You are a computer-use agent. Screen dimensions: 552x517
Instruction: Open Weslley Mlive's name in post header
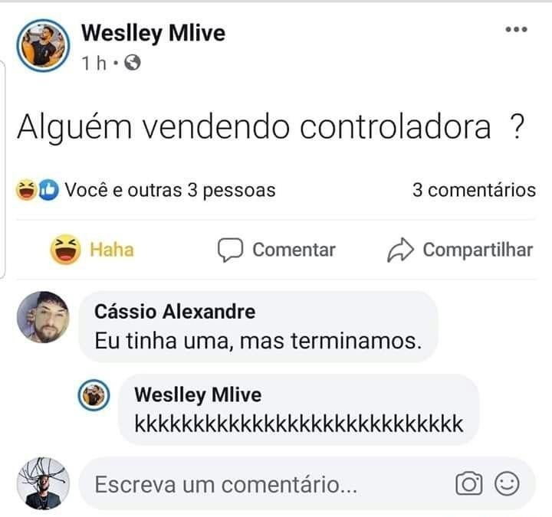[x=153, y=33]
